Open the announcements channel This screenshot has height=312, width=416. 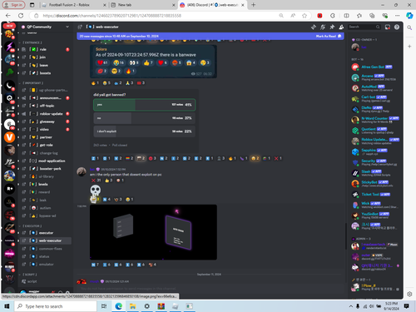[x=45, y=98]
